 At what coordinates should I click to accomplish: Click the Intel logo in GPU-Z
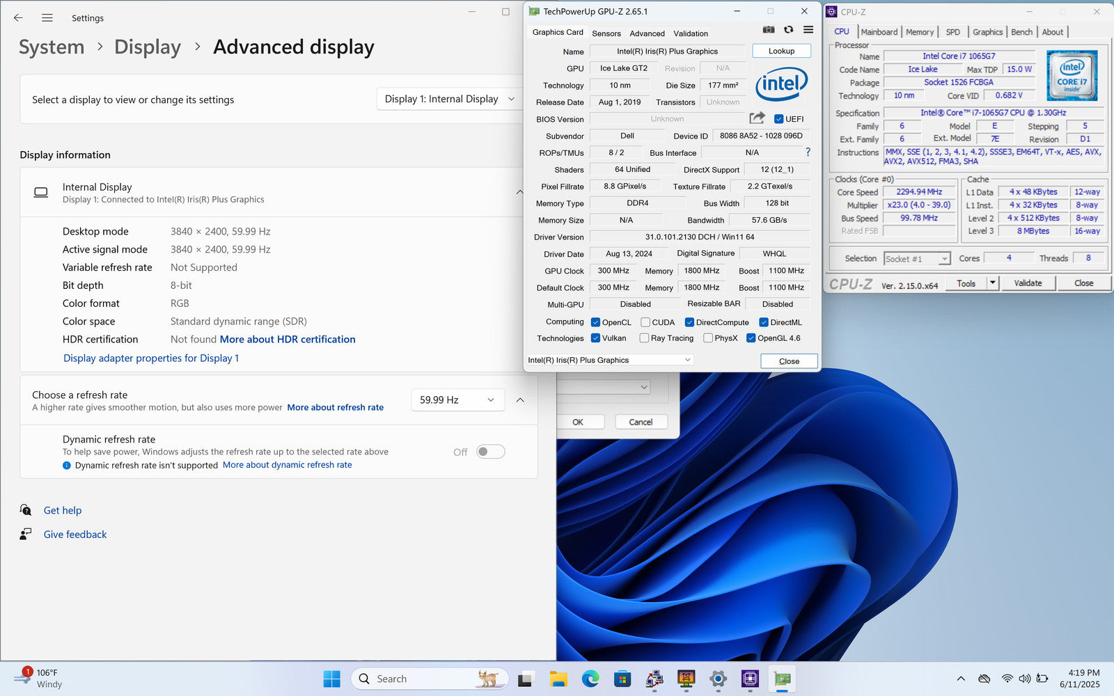point(782,84)
